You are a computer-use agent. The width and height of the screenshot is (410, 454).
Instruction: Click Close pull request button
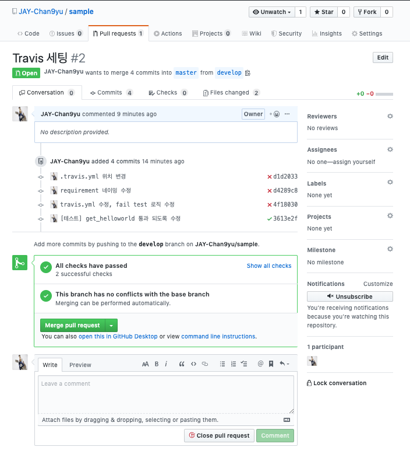[219, 435]
